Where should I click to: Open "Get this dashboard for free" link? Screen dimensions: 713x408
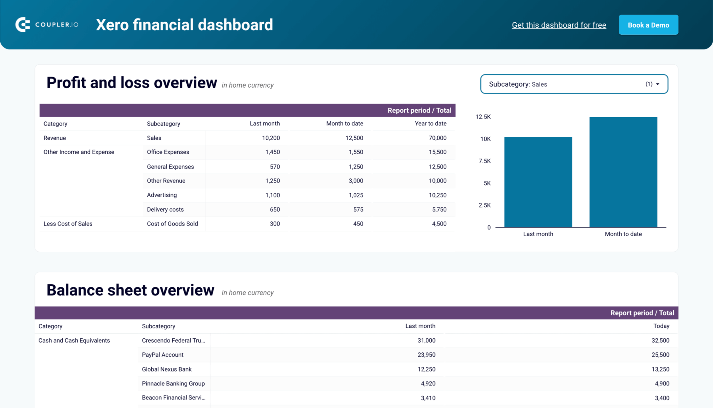pos(559,25)
